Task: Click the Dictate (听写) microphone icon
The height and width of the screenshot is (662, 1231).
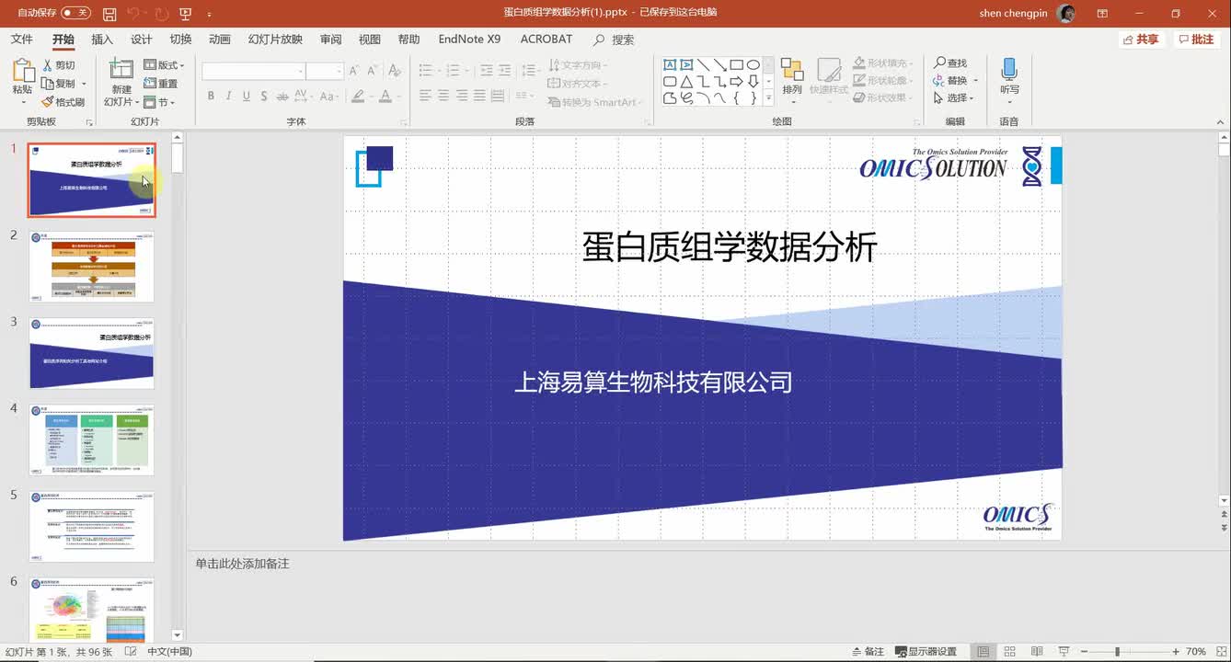Action: (x=1009, y=70)
